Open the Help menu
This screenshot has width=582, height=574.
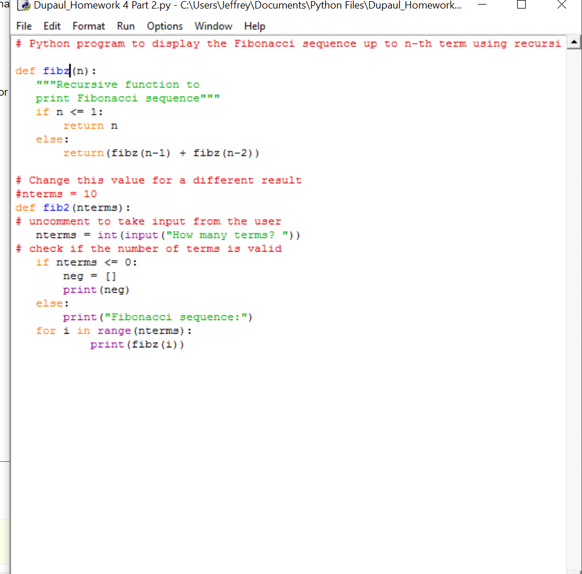click(x=254, y=26)
